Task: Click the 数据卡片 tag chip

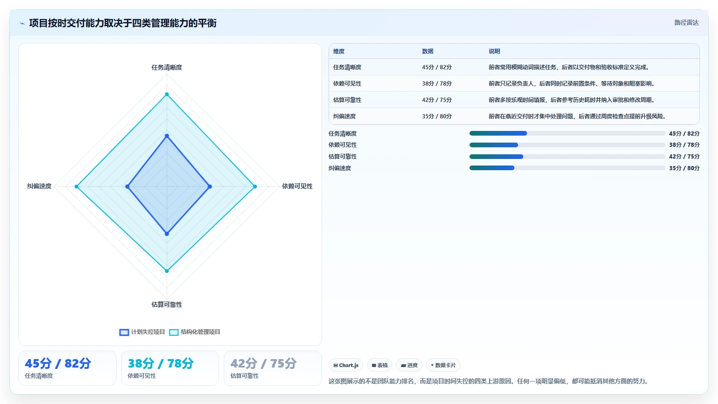Action: (443, 365)
